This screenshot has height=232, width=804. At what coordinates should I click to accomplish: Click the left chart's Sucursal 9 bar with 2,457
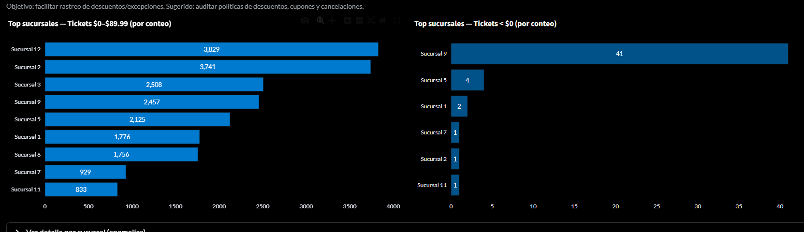(151, 102)
